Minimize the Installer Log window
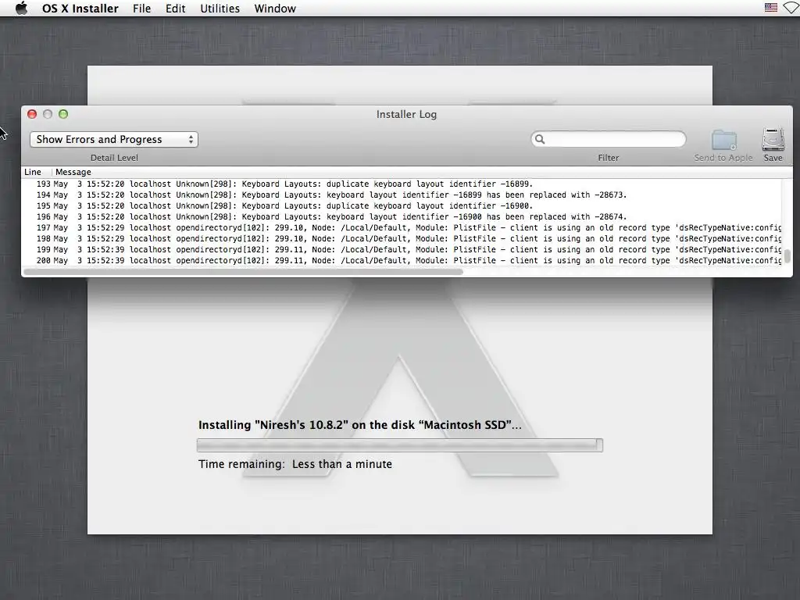The image size is (800, 600). point(48,114)
